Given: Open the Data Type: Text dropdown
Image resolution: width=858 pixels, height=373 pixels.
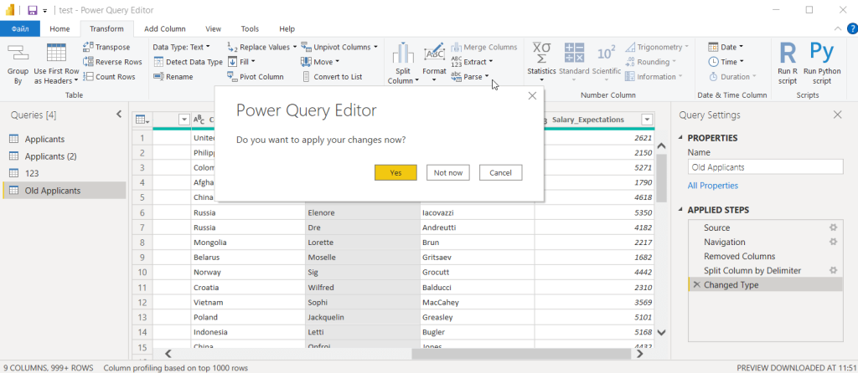Looking at the screenshot, I should point(181,48).
